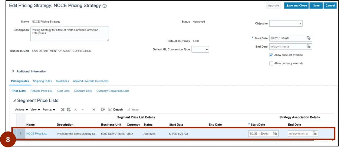This screenshot has height=149, width=339.
Task: Click the Description column header
Action: pyautogui.click(x=65, y=125)
